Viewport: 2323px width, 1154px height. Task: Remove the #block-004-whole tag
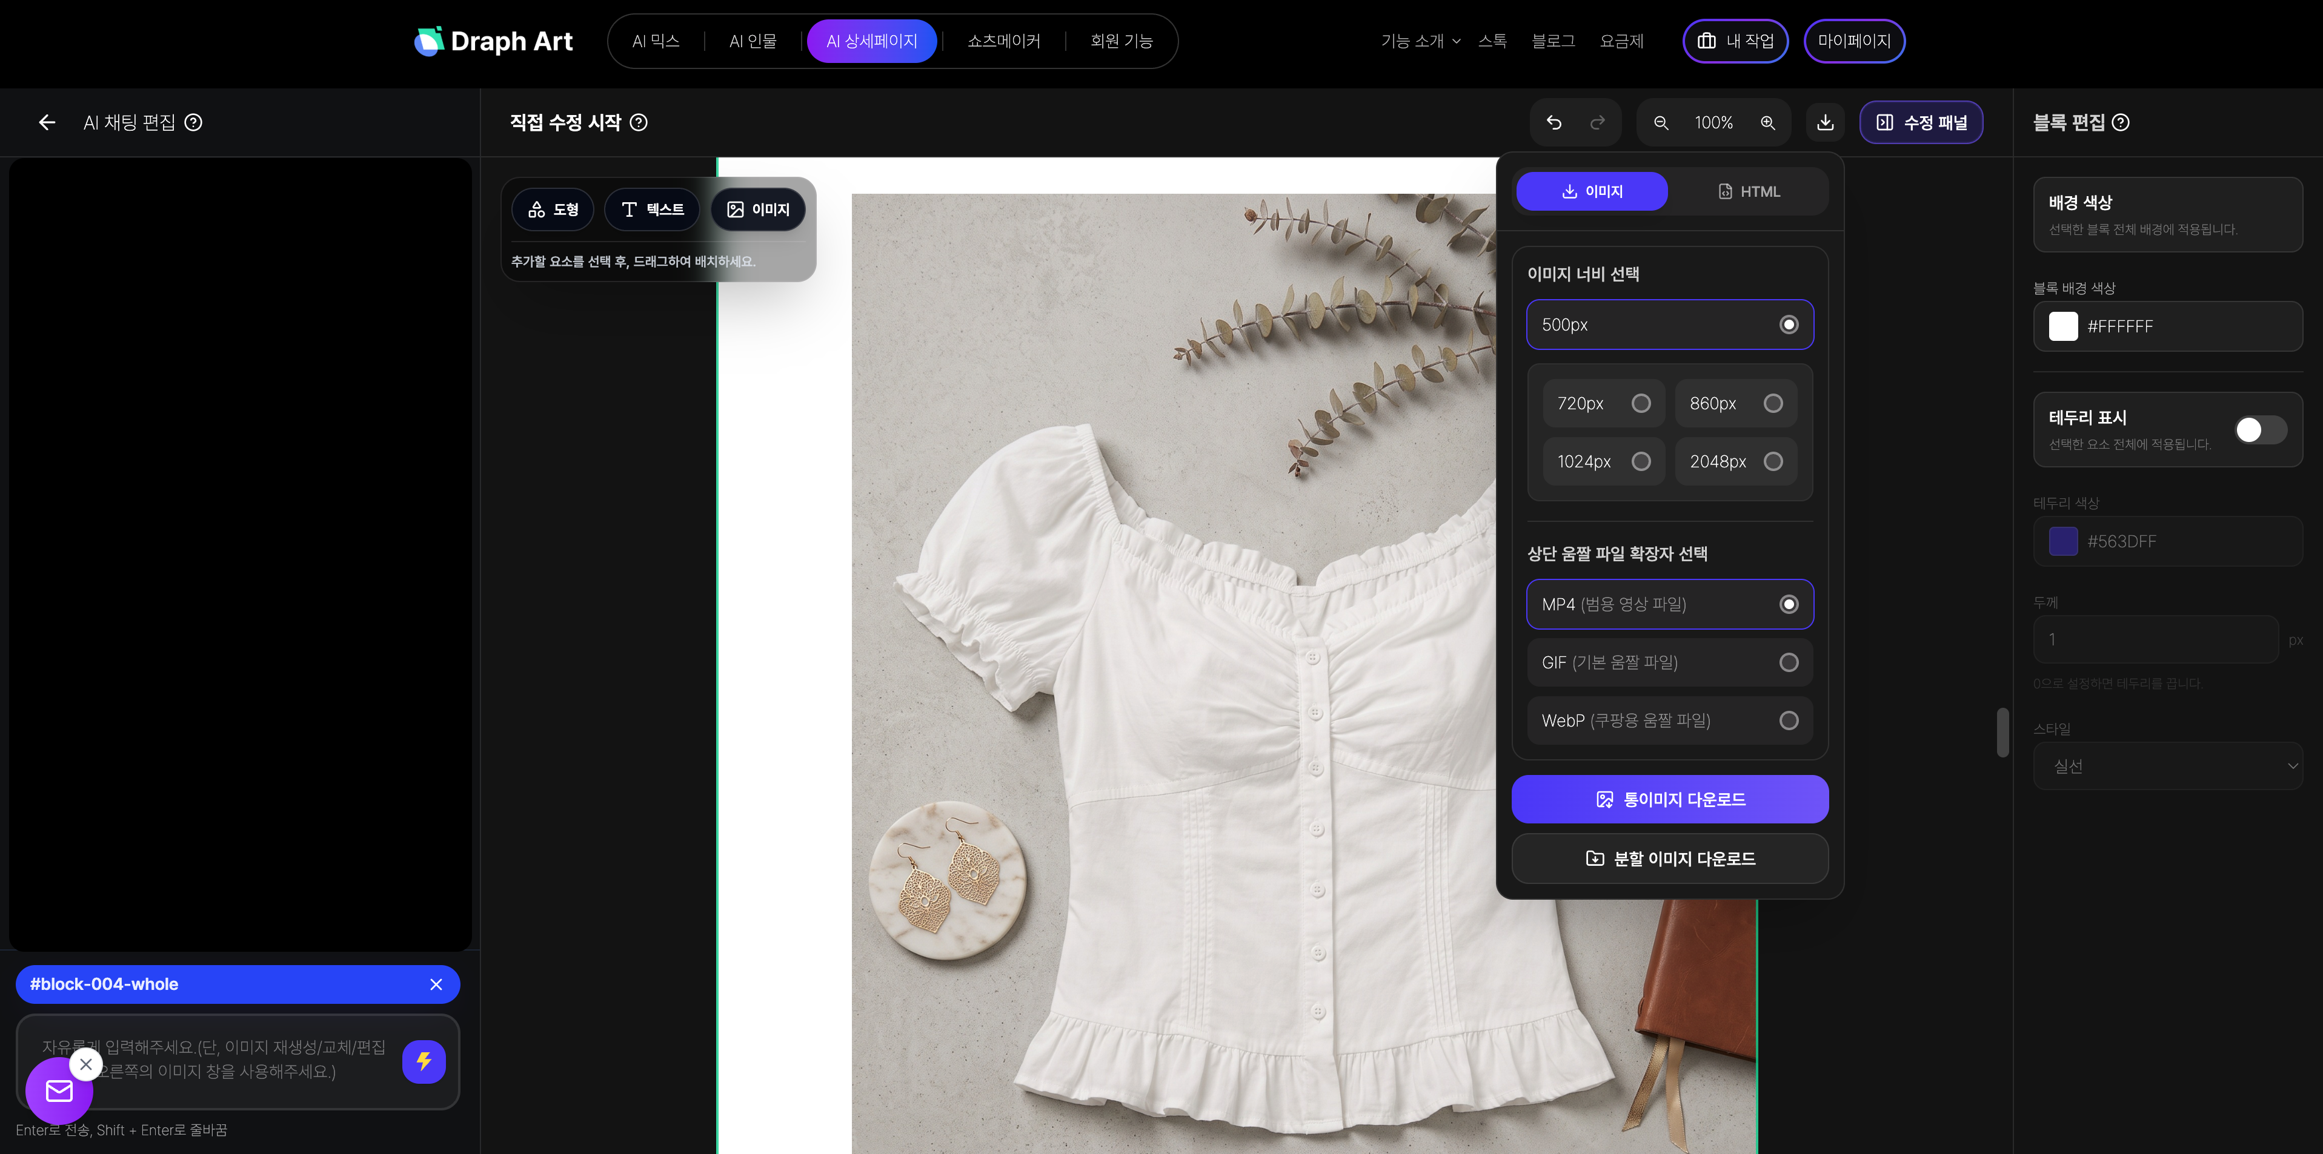(x=436, y=984)
